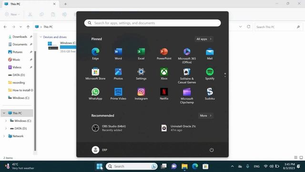Open File Explorer from the taskbar
Image resolution: width=305 pixels, height=172 pixels.
tap(184, 166)
